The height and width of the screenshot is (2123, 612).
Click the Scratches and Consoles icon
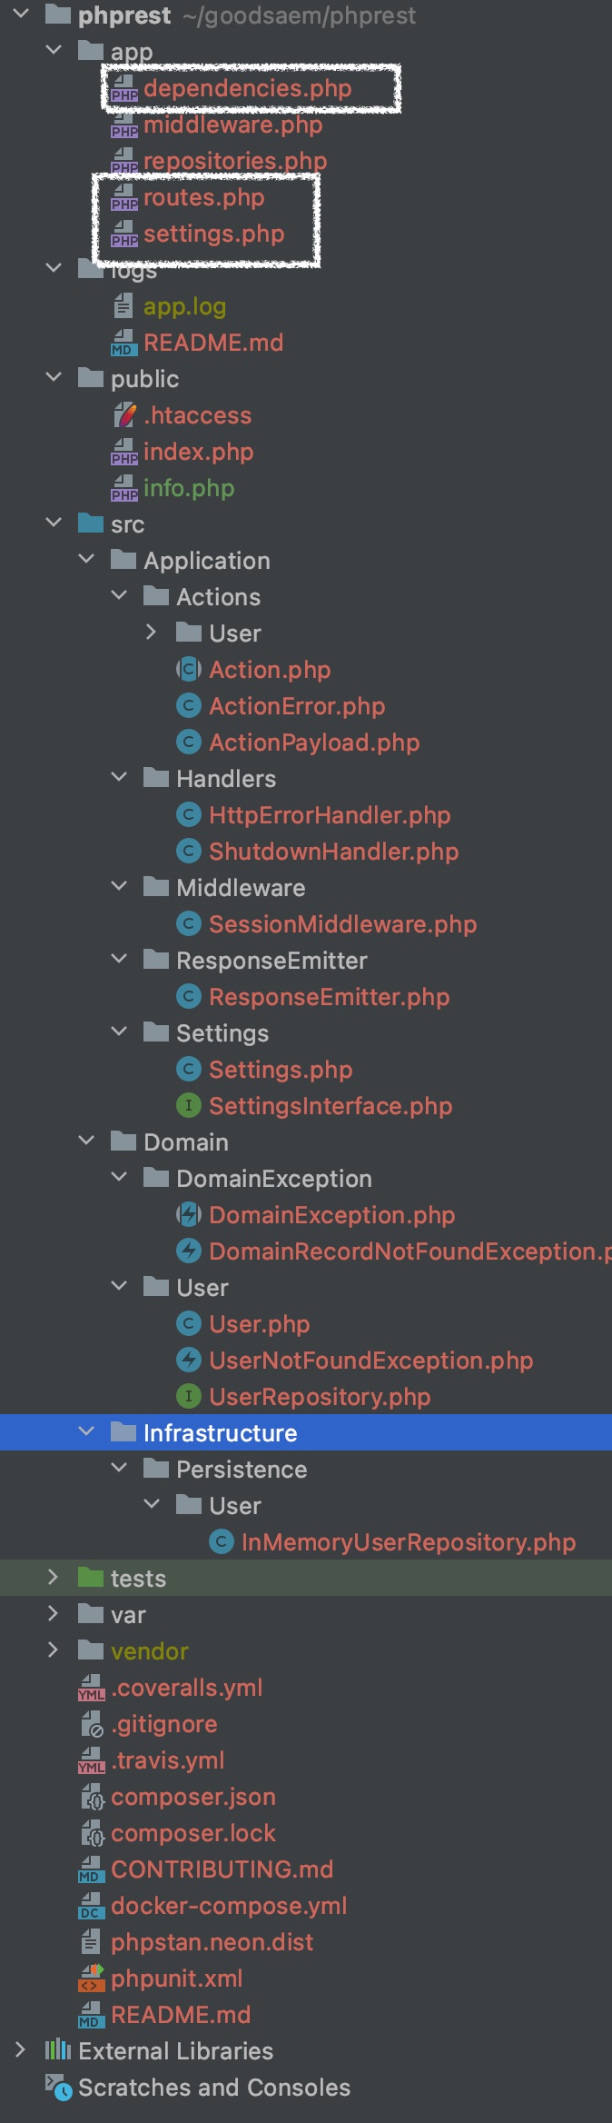[x=58, y=2088]
